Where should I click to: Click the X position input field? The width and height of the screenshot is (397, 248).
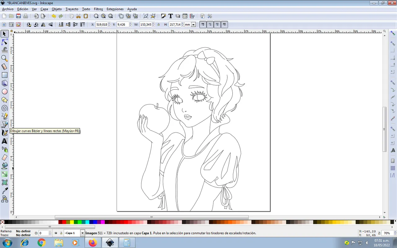pyautogui.click(x=101, y=24)
